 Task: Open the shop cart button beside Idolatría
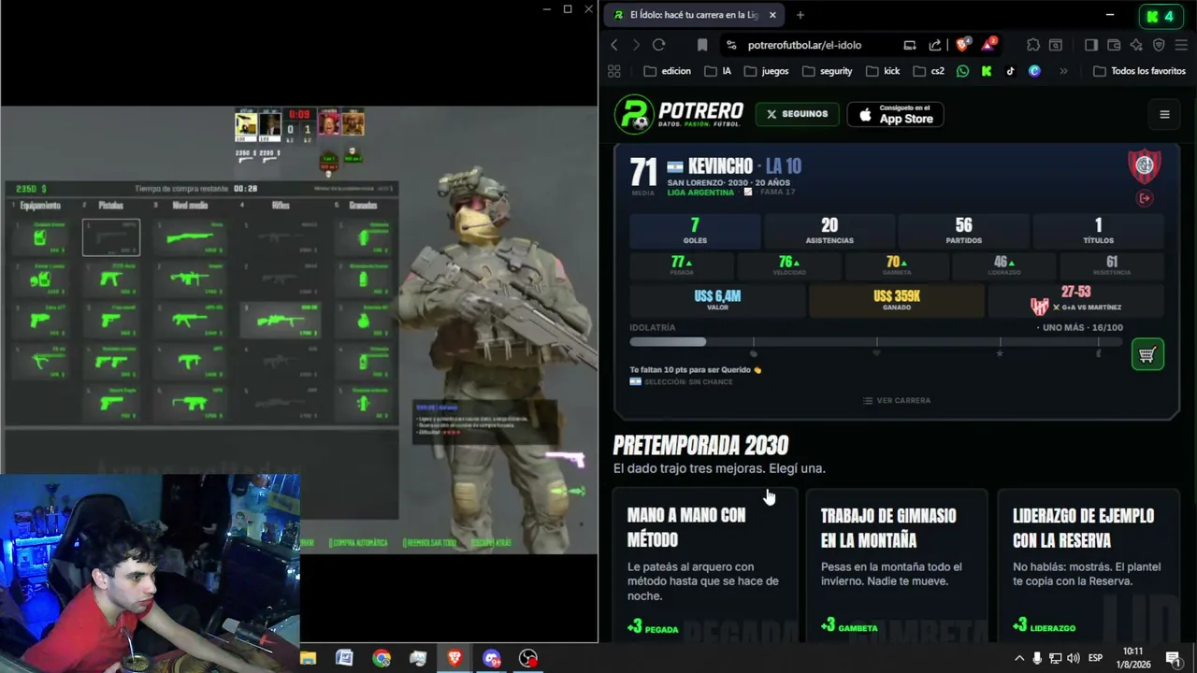[1147, 354]
